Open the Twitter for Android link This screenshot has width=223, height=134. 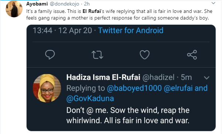click(131, 30)
